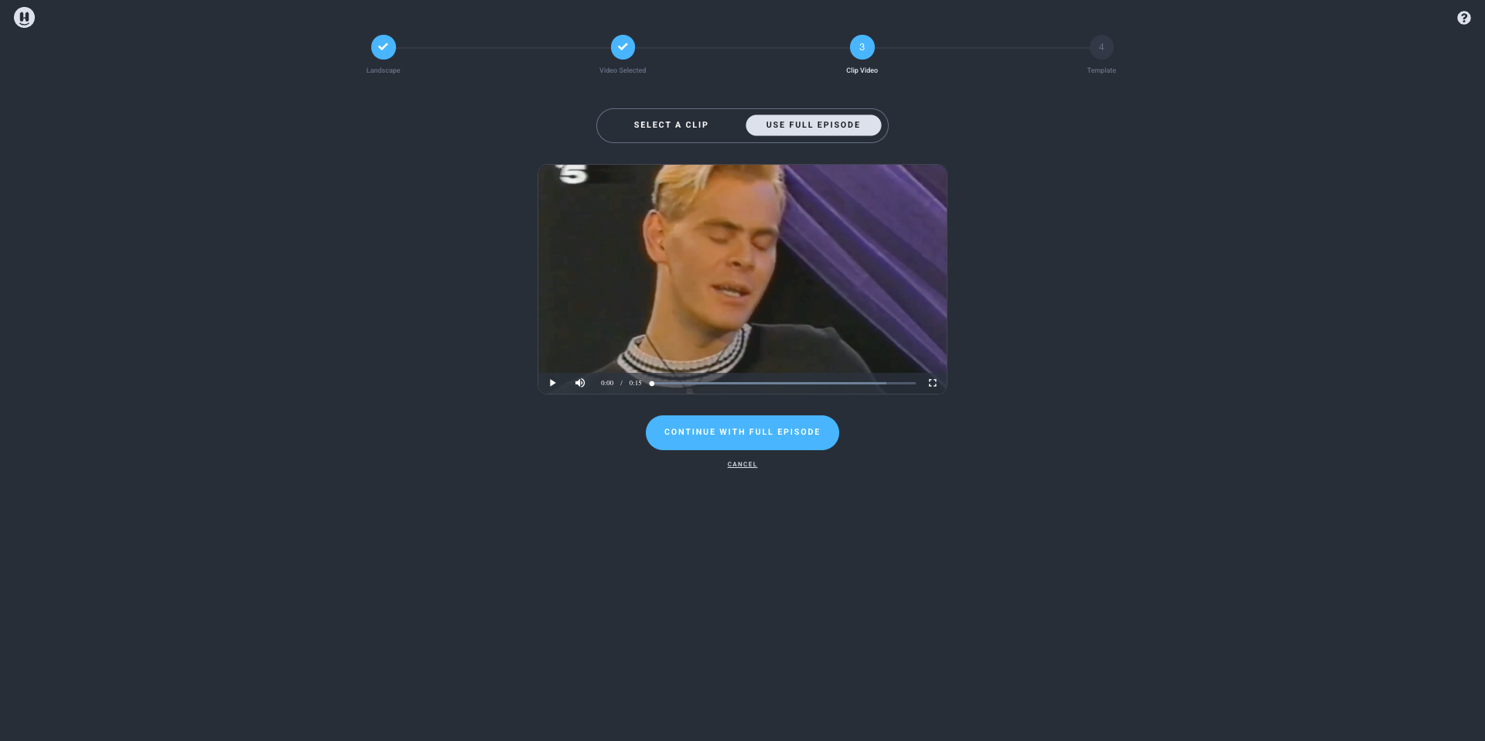Click Continue With Full Episode button
Screen dimensions: 1485x741
pyautogui.click(x=742, y=432)
